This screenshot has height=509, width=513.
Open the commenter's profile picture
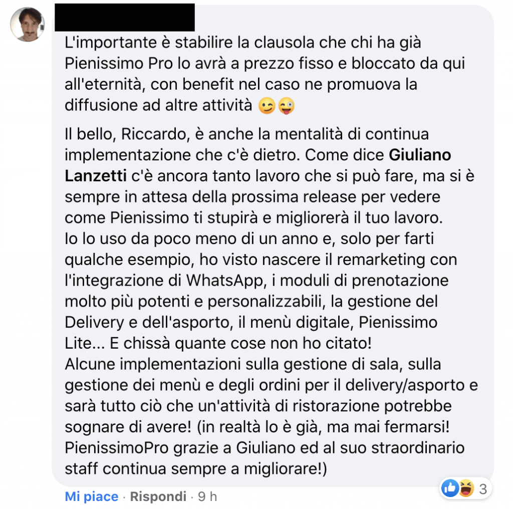click(27, 25)
